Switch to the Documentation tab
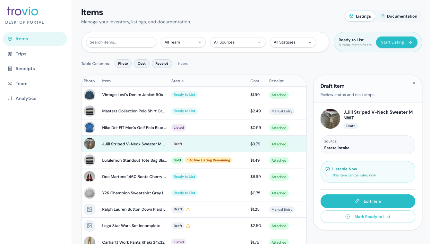 click(x=399, y=16)
